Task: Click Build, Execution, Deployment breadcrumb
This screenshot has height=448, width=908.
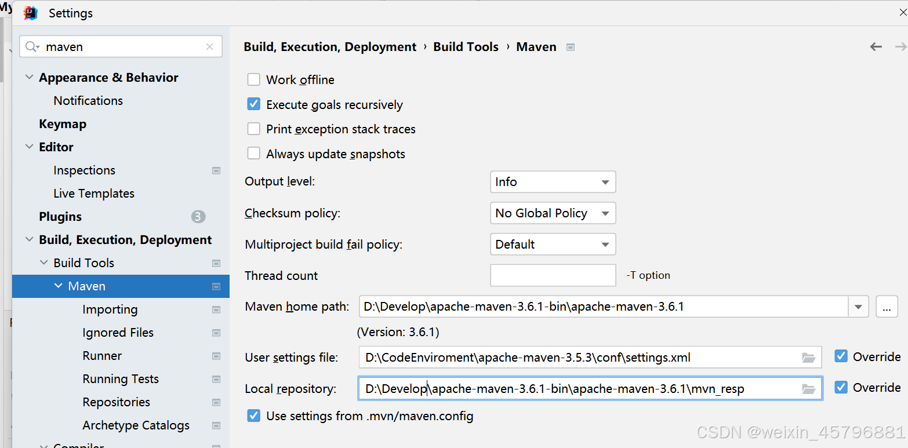Action: coord(330,47)
